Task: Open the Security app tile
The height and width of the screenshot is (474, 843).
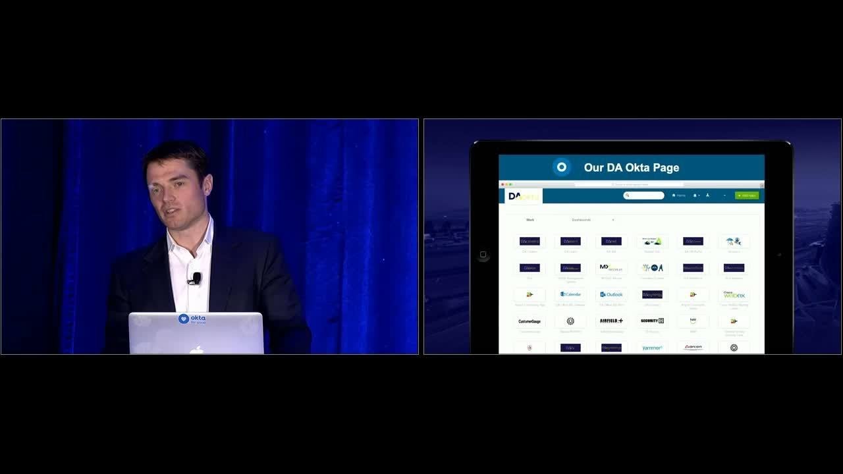Action: (652, 321)
